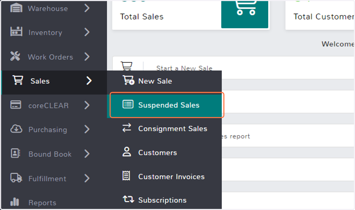Expand the Fulfillment chevron
Viewport: 355px width, 210px height.
pyautogui.click(x=87, y=178)
